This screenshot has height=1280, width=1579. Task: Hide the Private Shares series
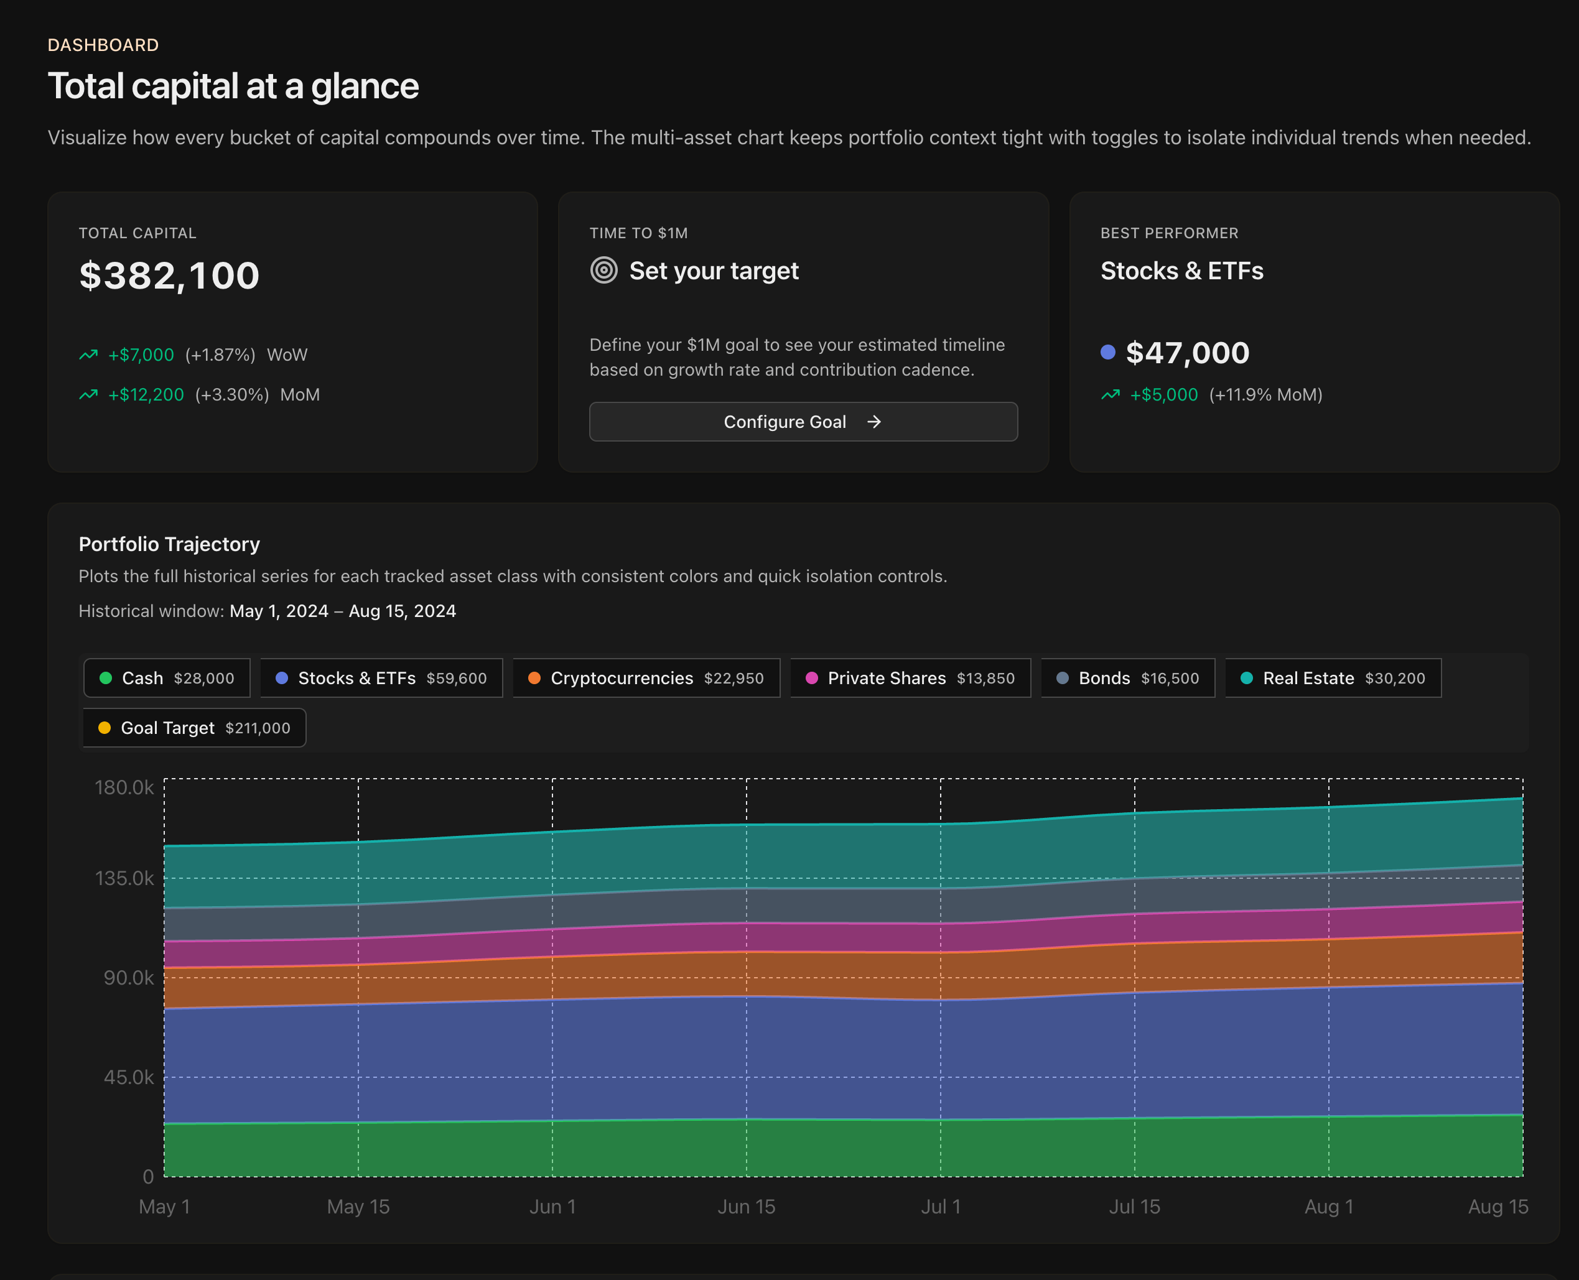point(910,677)
